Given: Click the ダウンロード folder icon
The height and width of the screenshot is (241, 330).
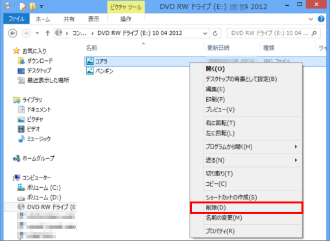Looking at the screenshot, I should click(x=21, y=61).
